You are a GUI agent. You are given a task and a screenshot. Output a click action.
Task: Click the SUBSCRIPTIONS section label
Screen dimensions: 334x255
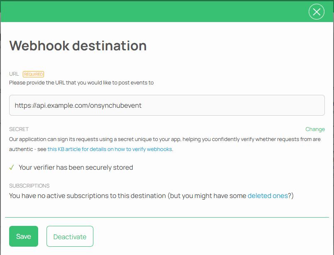click(29, 186)
